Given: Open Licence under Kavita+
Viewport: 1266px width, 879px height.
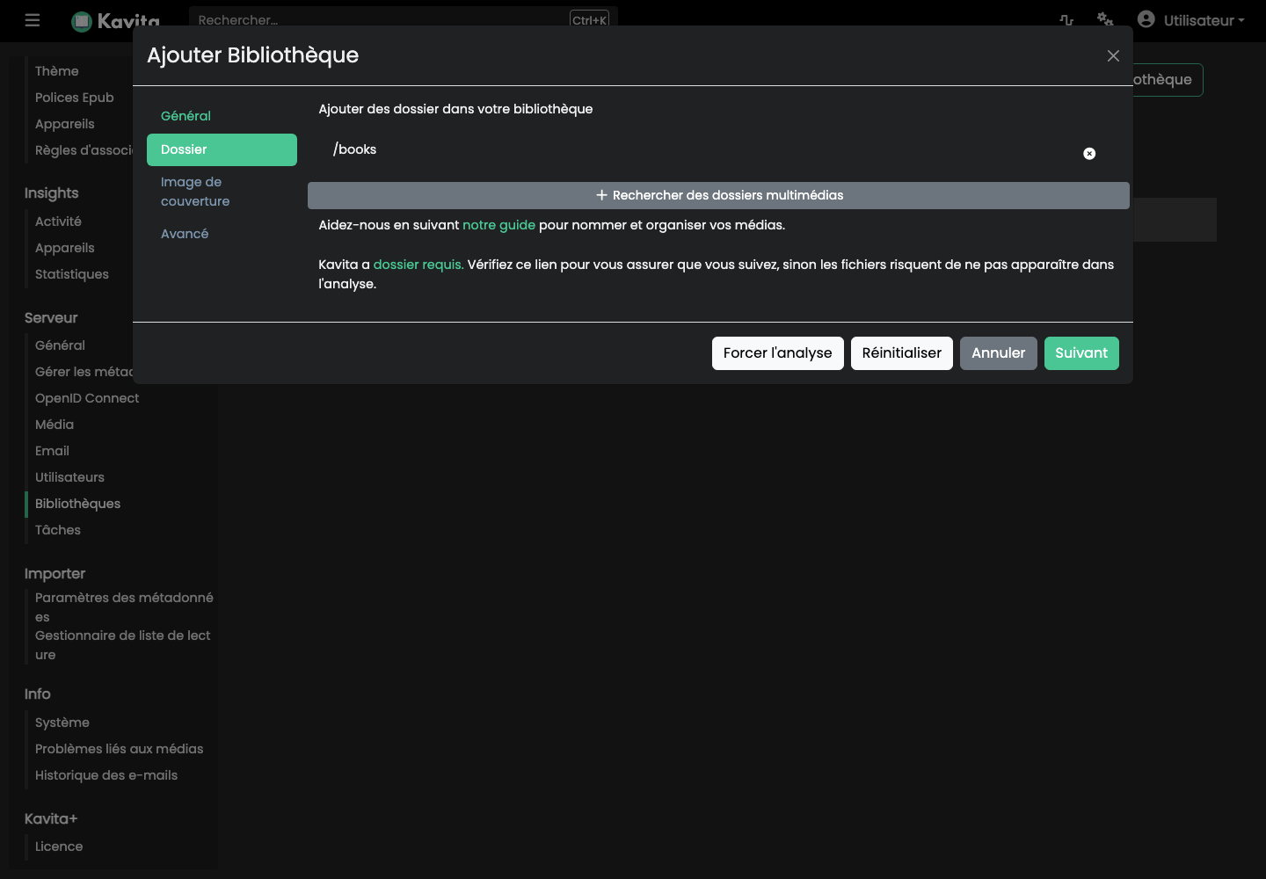Looking at the screenshot, I should [x=59, y=846].
